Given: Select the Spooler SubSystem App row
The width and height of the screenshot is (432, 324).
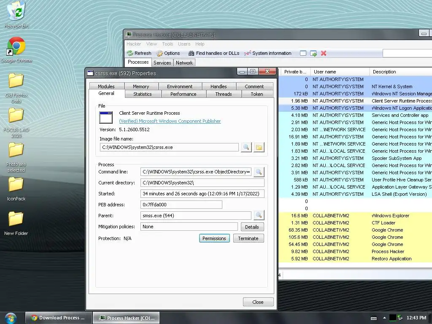Looking at the screenshot, I should tap(355, 159).
